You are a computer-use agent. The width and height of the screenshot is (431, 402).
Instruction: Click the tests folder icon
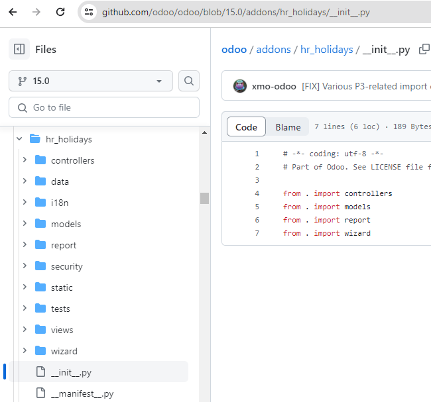pos(40,309)
